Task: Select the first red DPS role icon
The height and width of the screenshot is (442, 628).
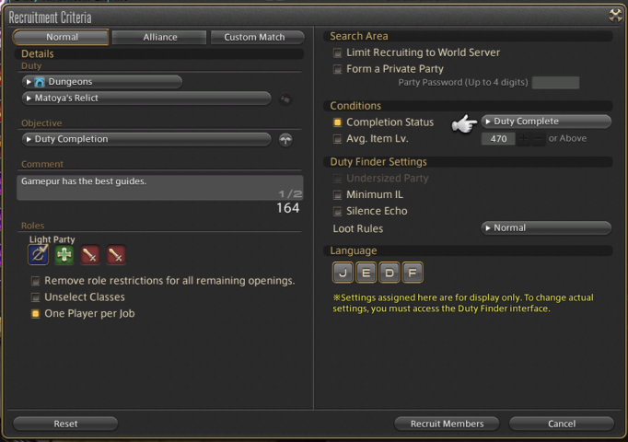Action: (x=90, y=255)
